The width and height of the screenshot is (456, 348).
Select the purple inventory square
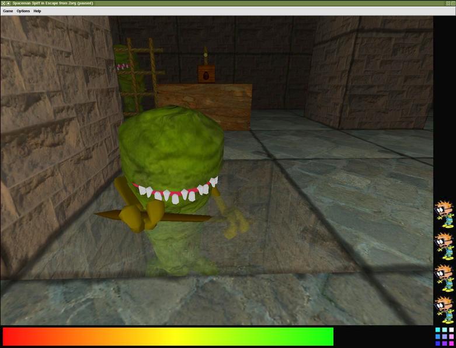click(x=444, y=343)
